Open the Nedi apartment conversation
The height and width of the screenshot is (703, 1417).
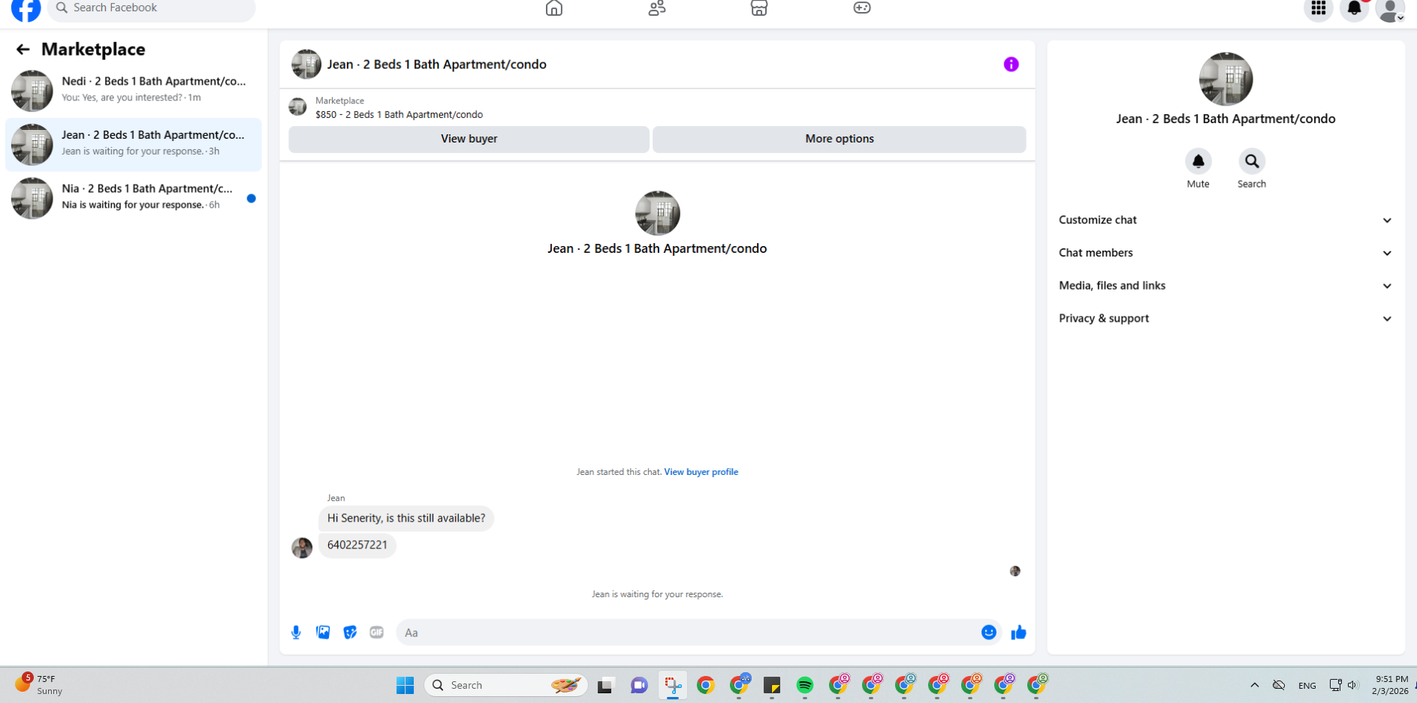[134, 90]
